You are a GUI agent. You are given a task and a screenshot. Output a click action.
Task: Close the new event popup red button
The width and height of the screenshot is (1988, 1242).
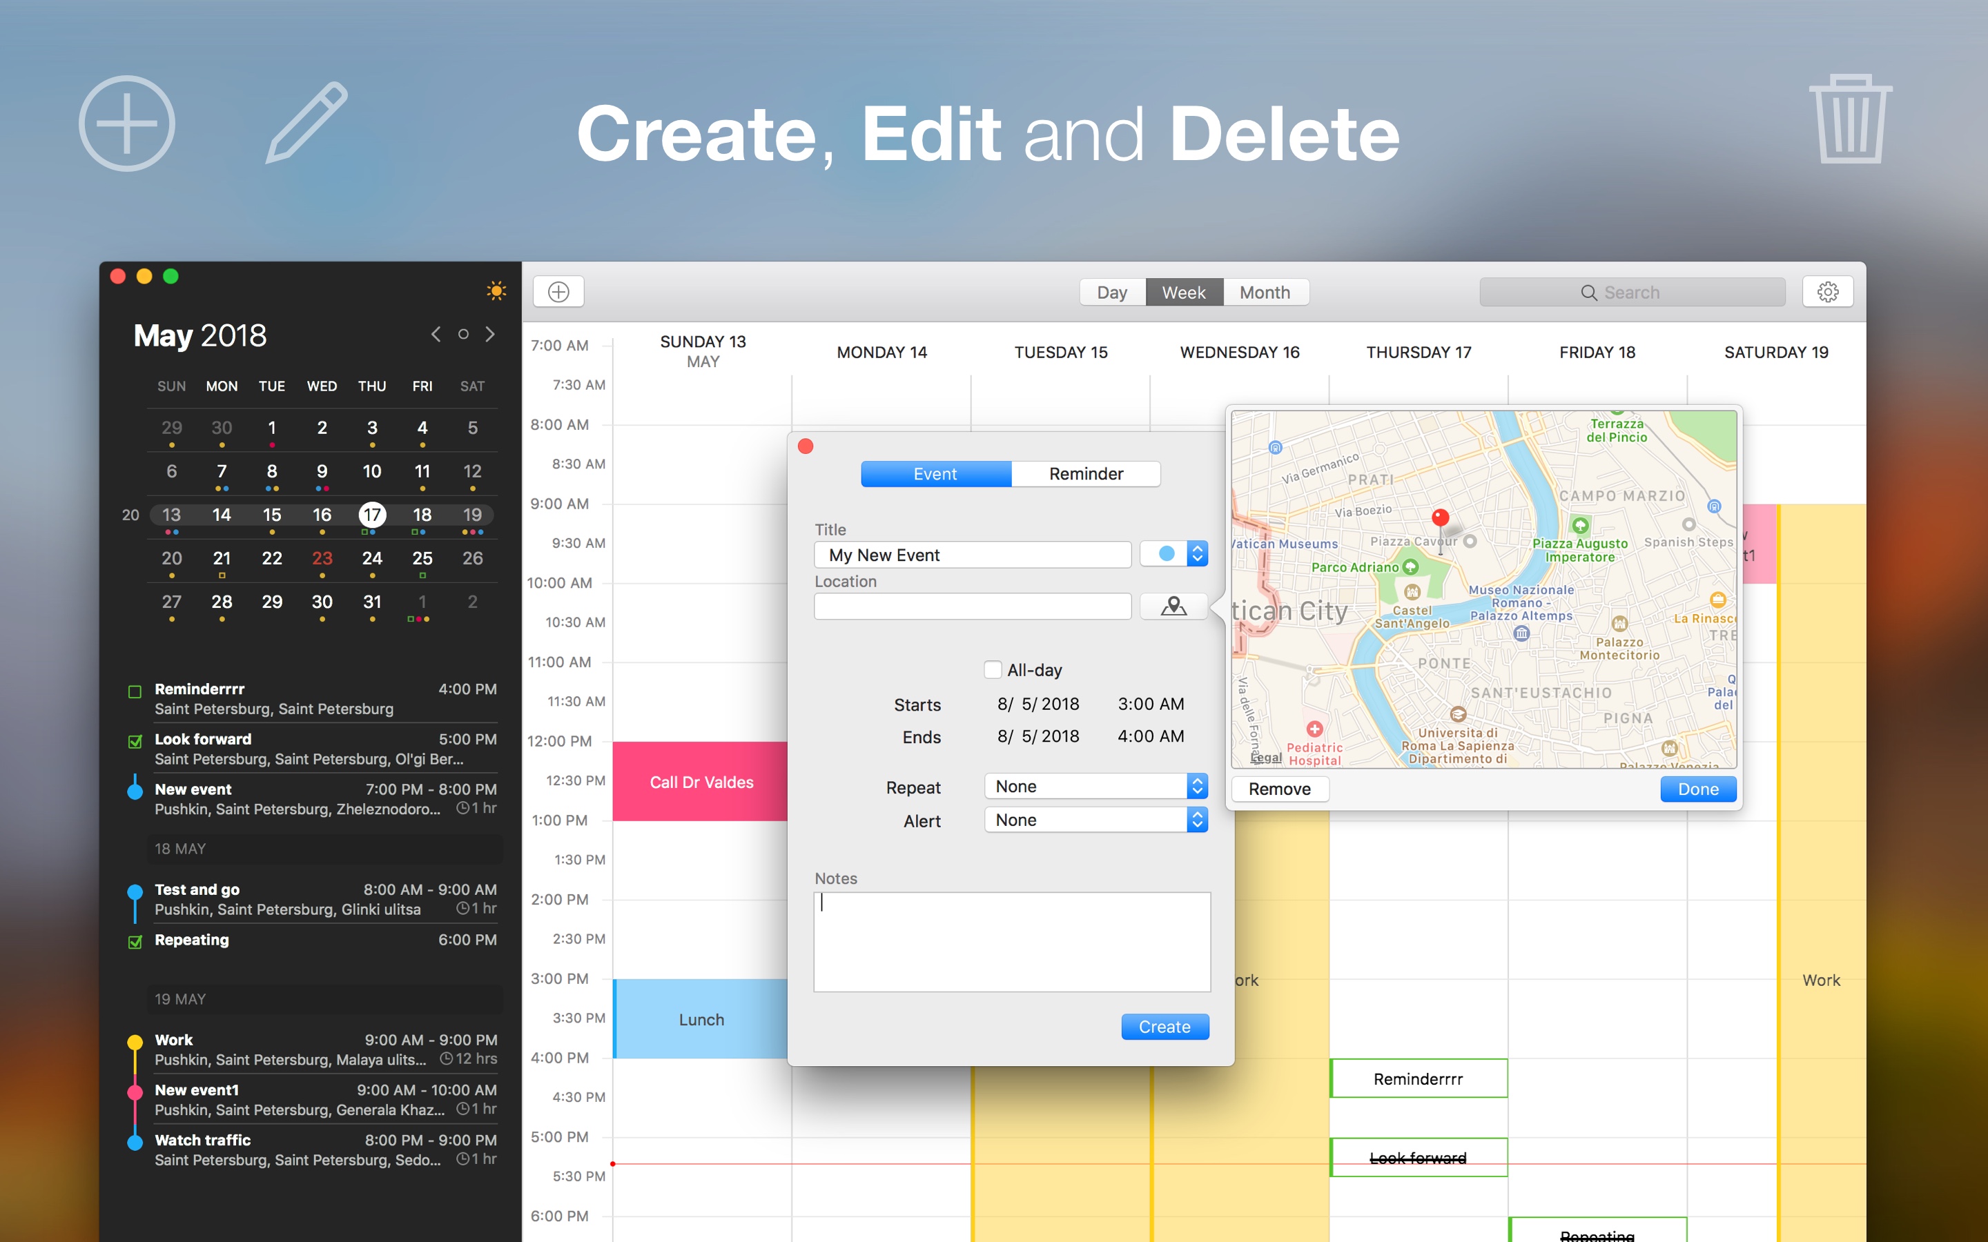point(806,446)
